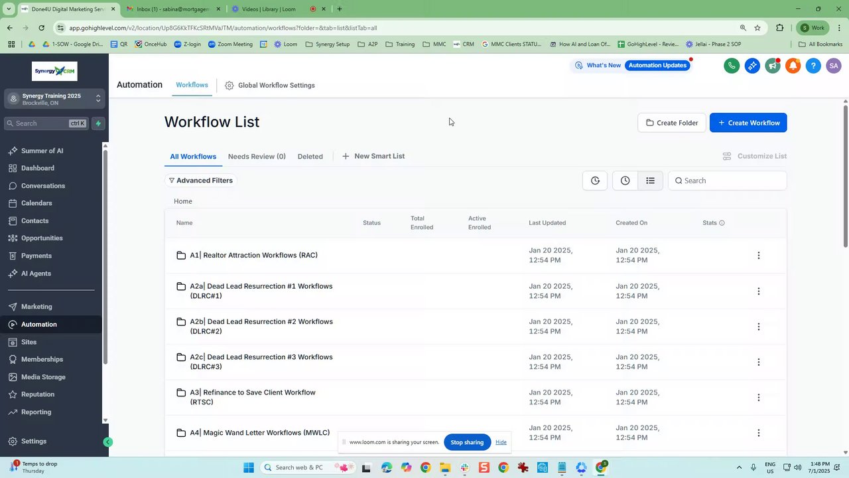Open three-dot menu for A2c Dead Lead Resurrection #3
849x478 pixels.
tap(759, 362)
